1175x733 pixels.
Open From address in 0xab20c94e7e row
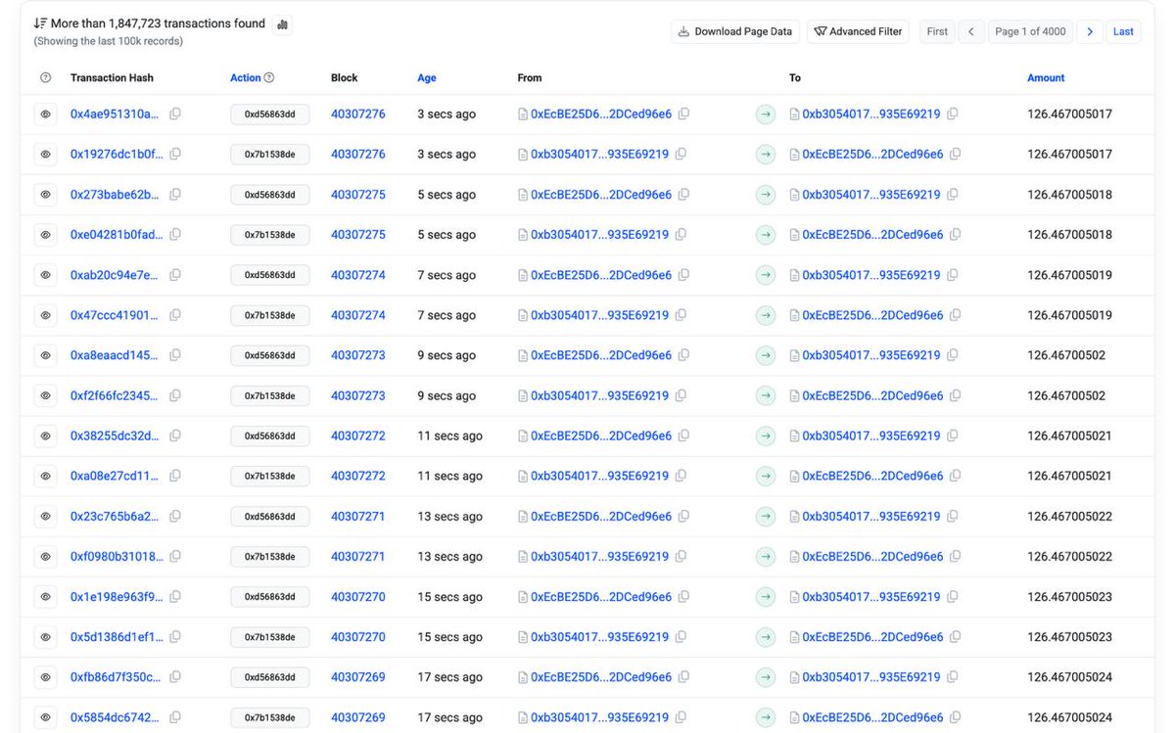(601, 275)
